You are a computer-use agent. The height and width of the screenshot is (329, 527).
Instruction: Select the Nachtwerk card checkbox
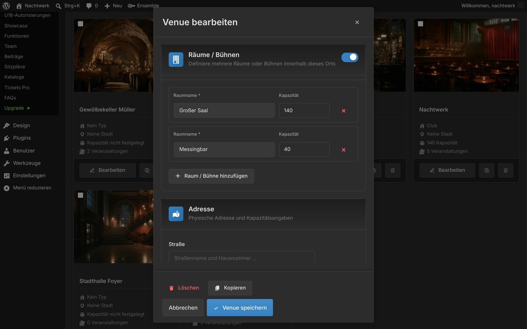point(420,24)
